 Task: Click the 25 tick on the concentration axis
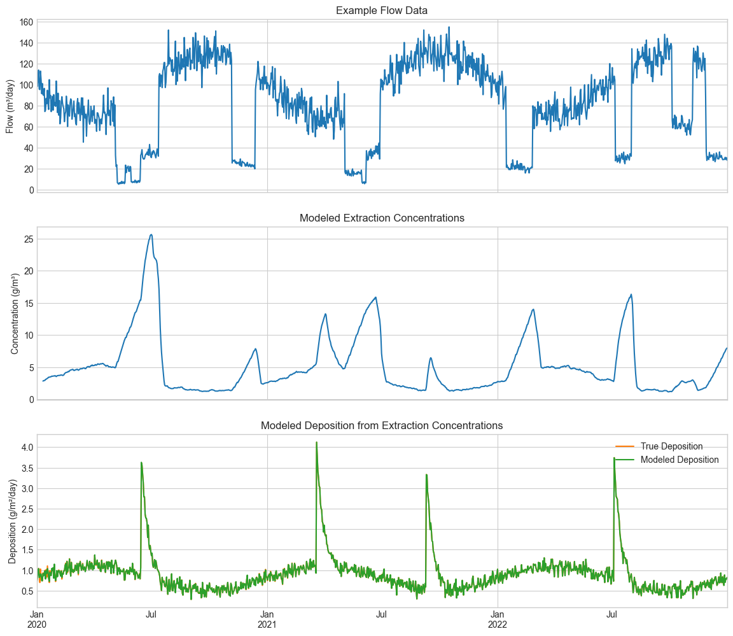pyautogui.click(x=27, y=239)
